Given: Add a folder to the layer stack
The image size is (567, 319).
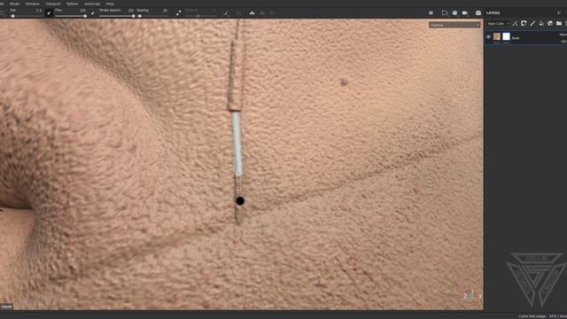Looking at the screenshot, I should click(x=559, y=24).
